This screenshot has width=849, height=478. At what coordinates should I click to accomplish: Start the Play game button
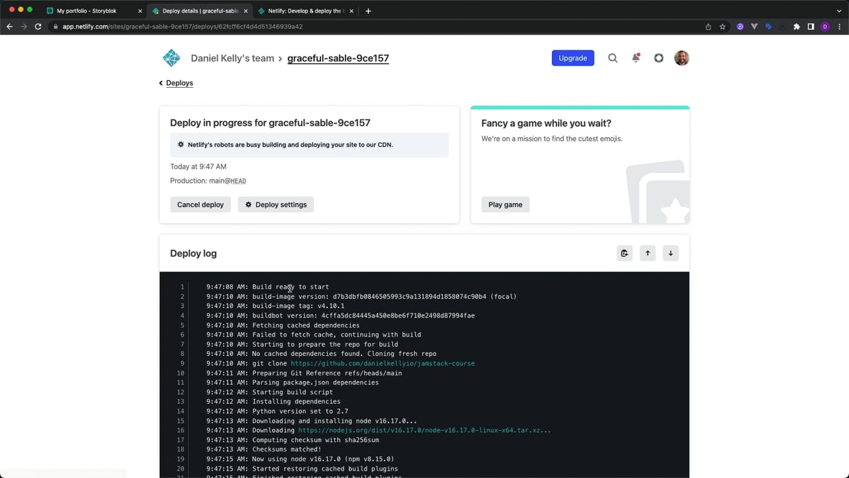tap(505, 204)
